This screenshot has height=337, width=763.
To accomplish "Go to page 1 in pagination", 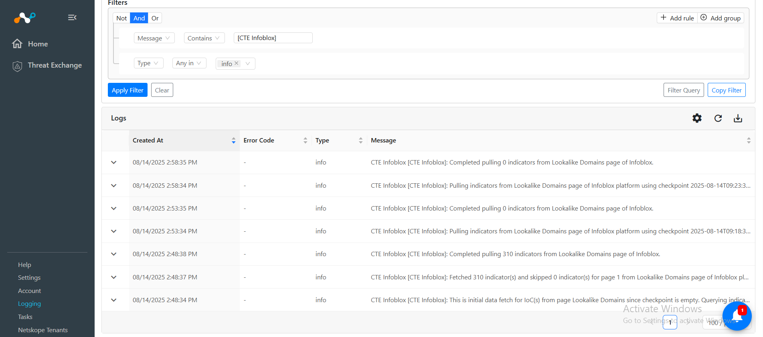I will pyautogui.click(x=670, y=322).
